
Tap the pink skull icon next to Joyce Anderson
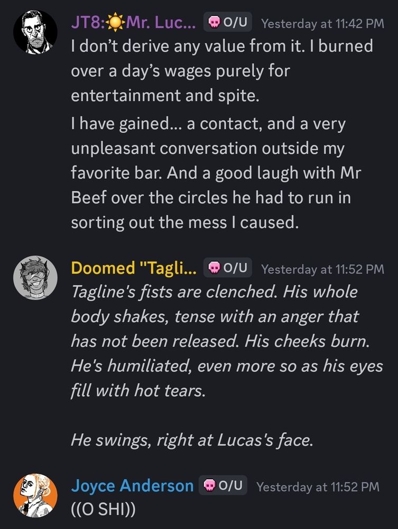(209, 486)
